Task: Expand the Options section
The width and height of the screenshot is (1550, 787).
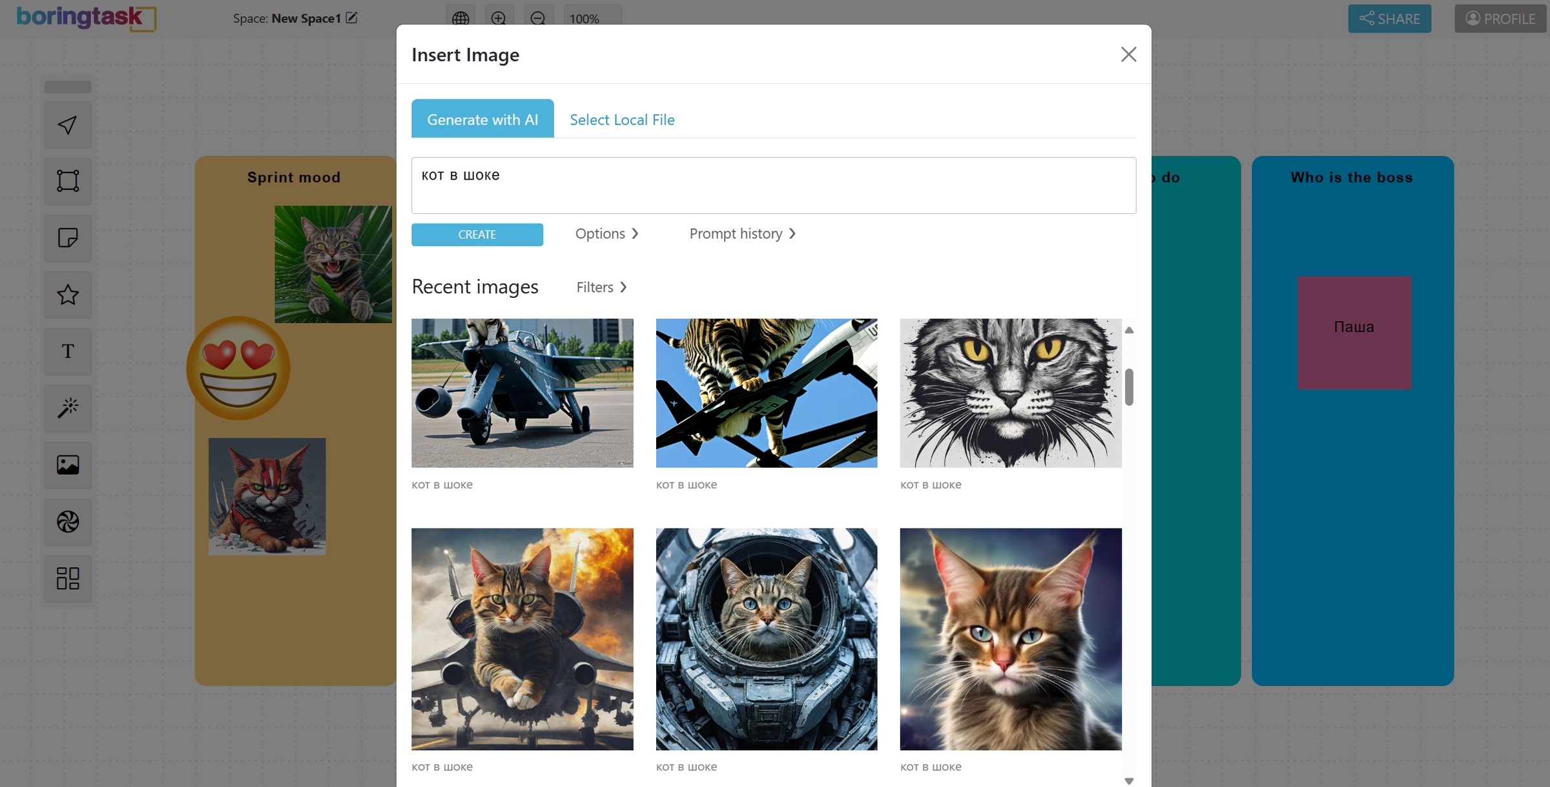Action: tap(606, 233)
